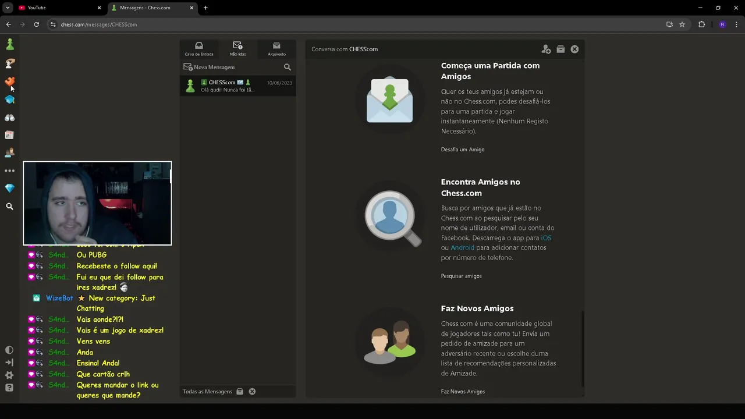Click the install app icon in address bar
The width and height of the screenshot is (745, 419).
[x=669, y=24]
